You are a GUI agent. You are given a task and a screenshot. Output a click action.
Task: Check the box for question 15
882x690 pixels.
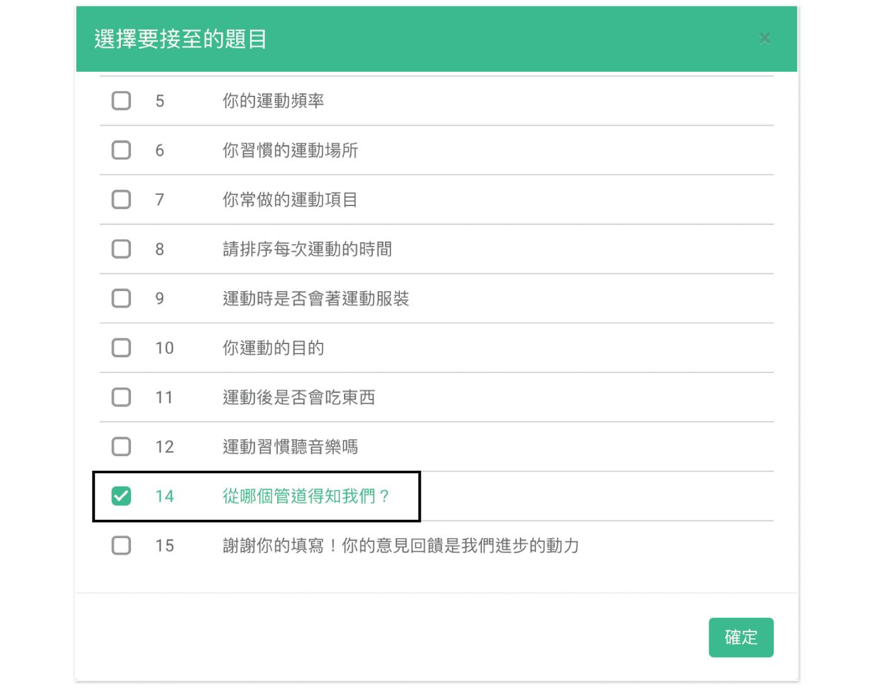pyautogui.click(x=121, y=545)
